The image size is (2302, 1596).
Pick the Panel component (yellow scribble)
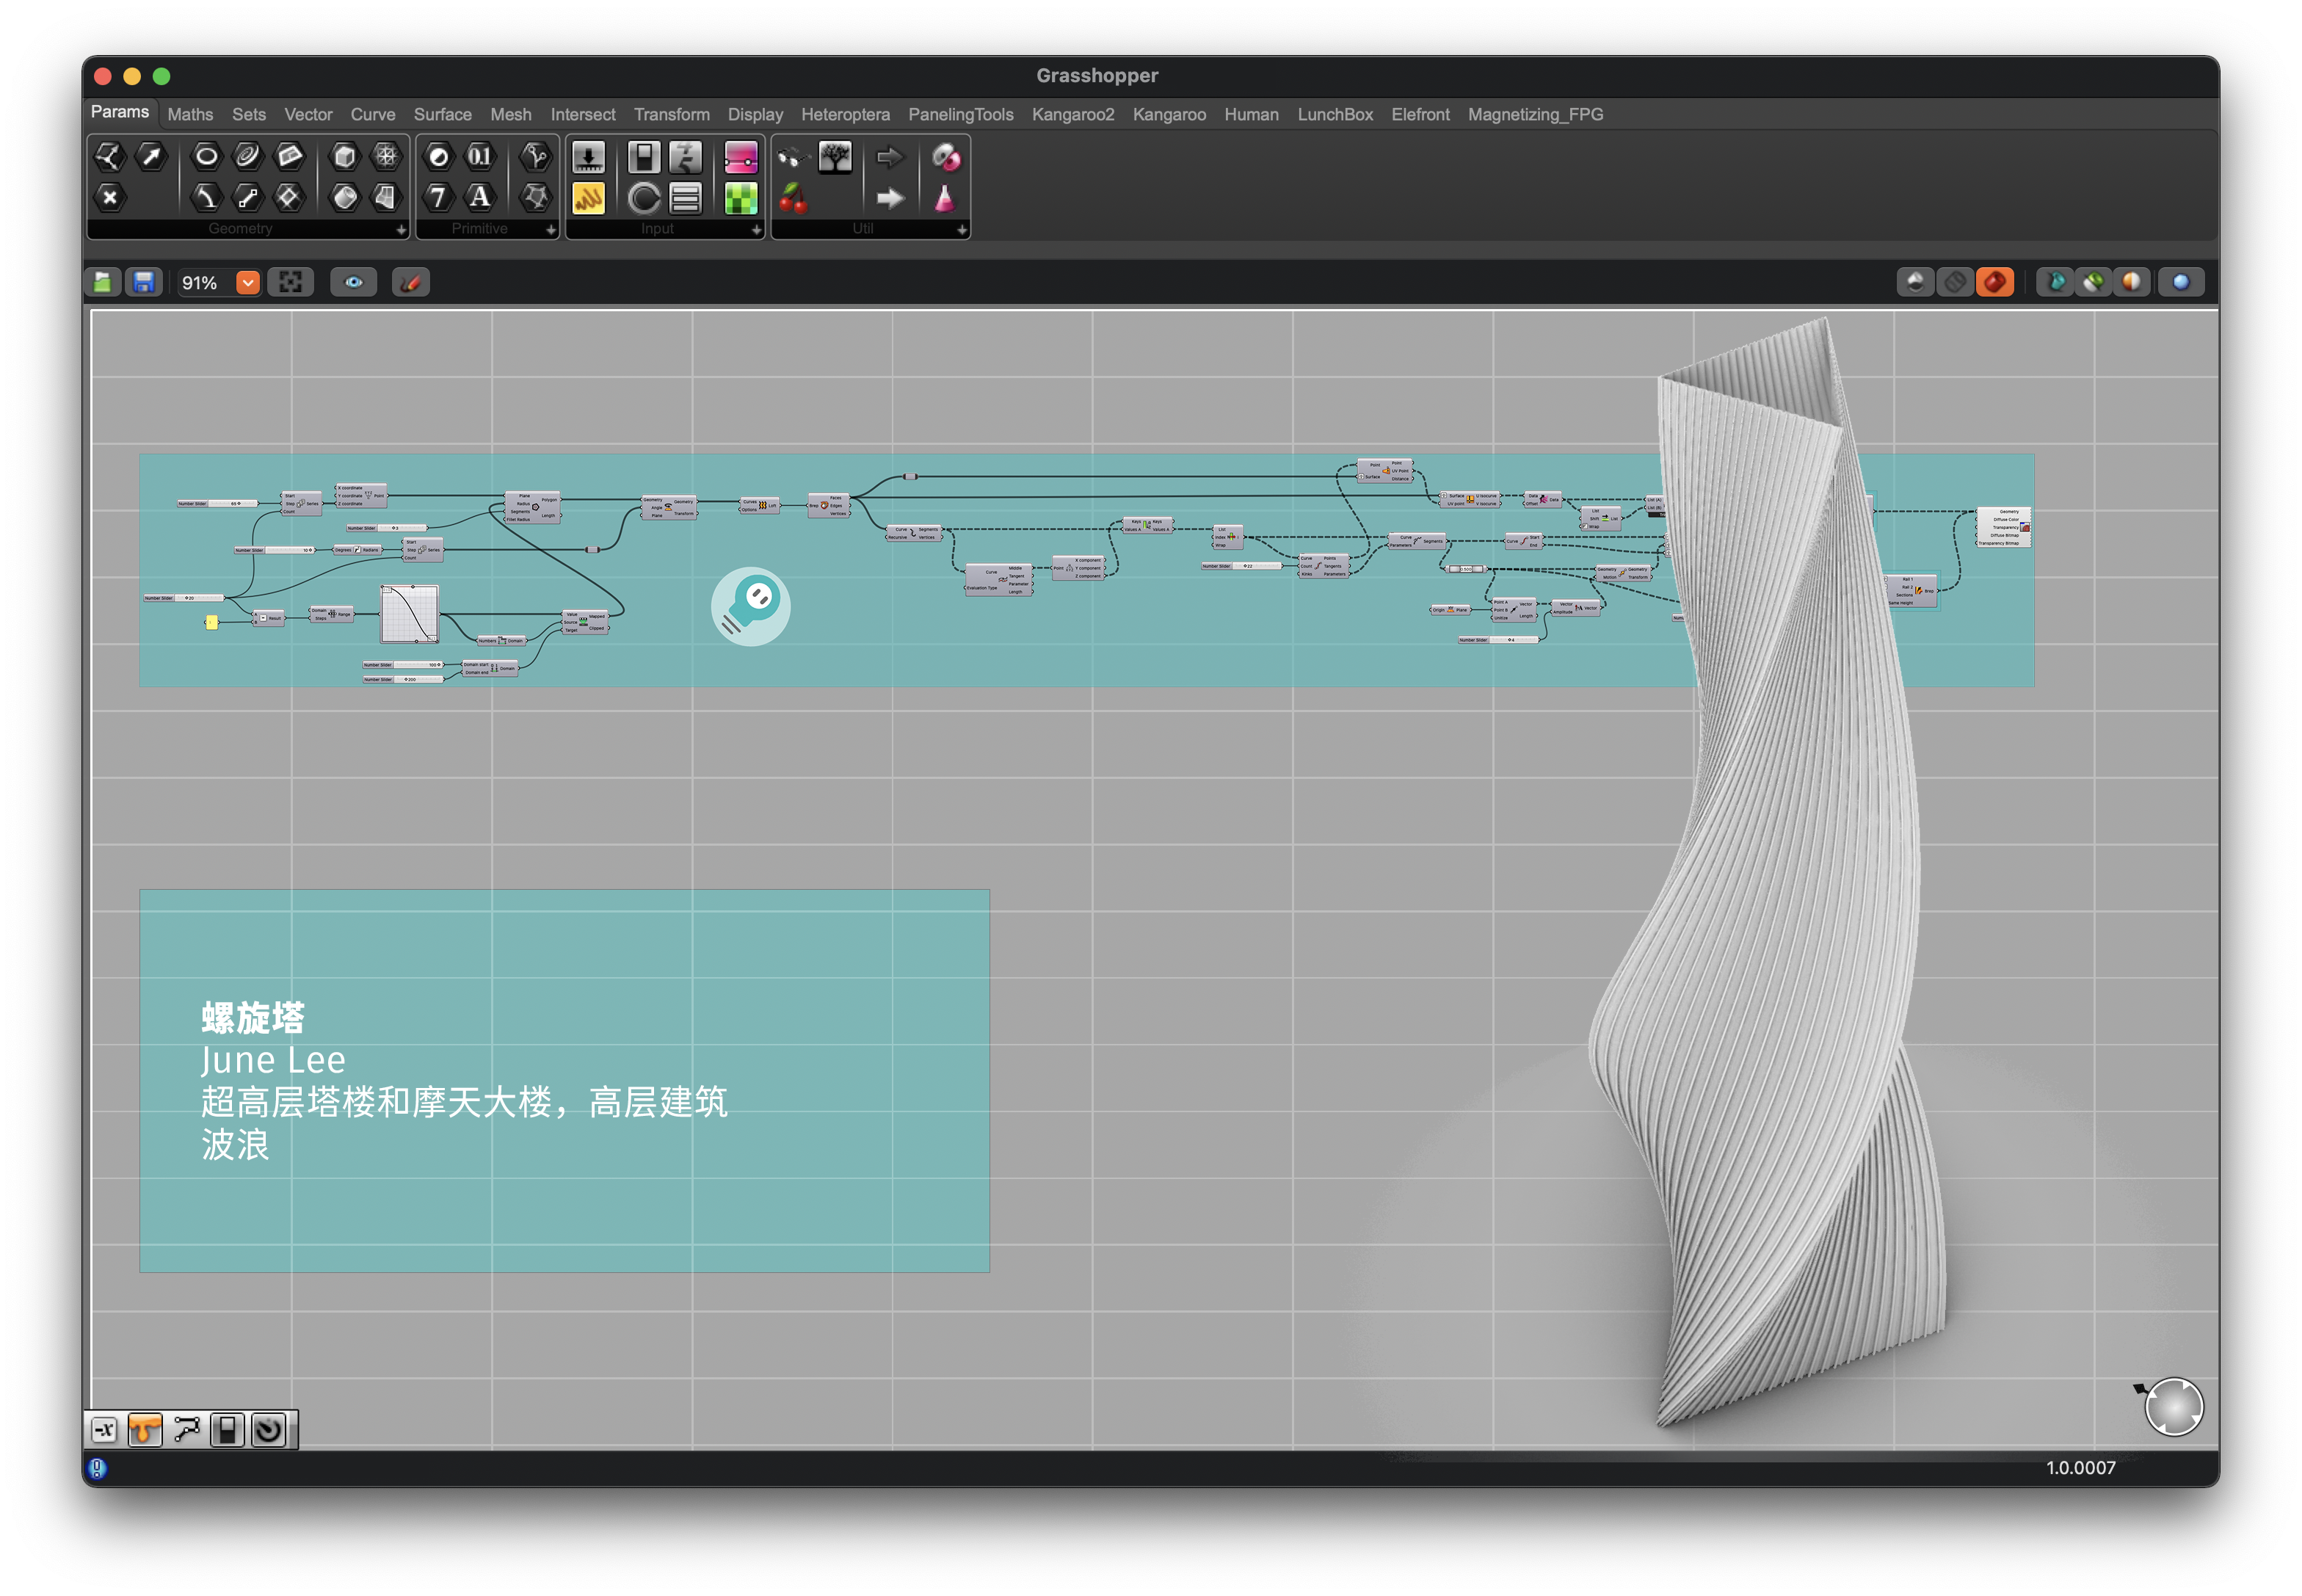tap(588, 199)
